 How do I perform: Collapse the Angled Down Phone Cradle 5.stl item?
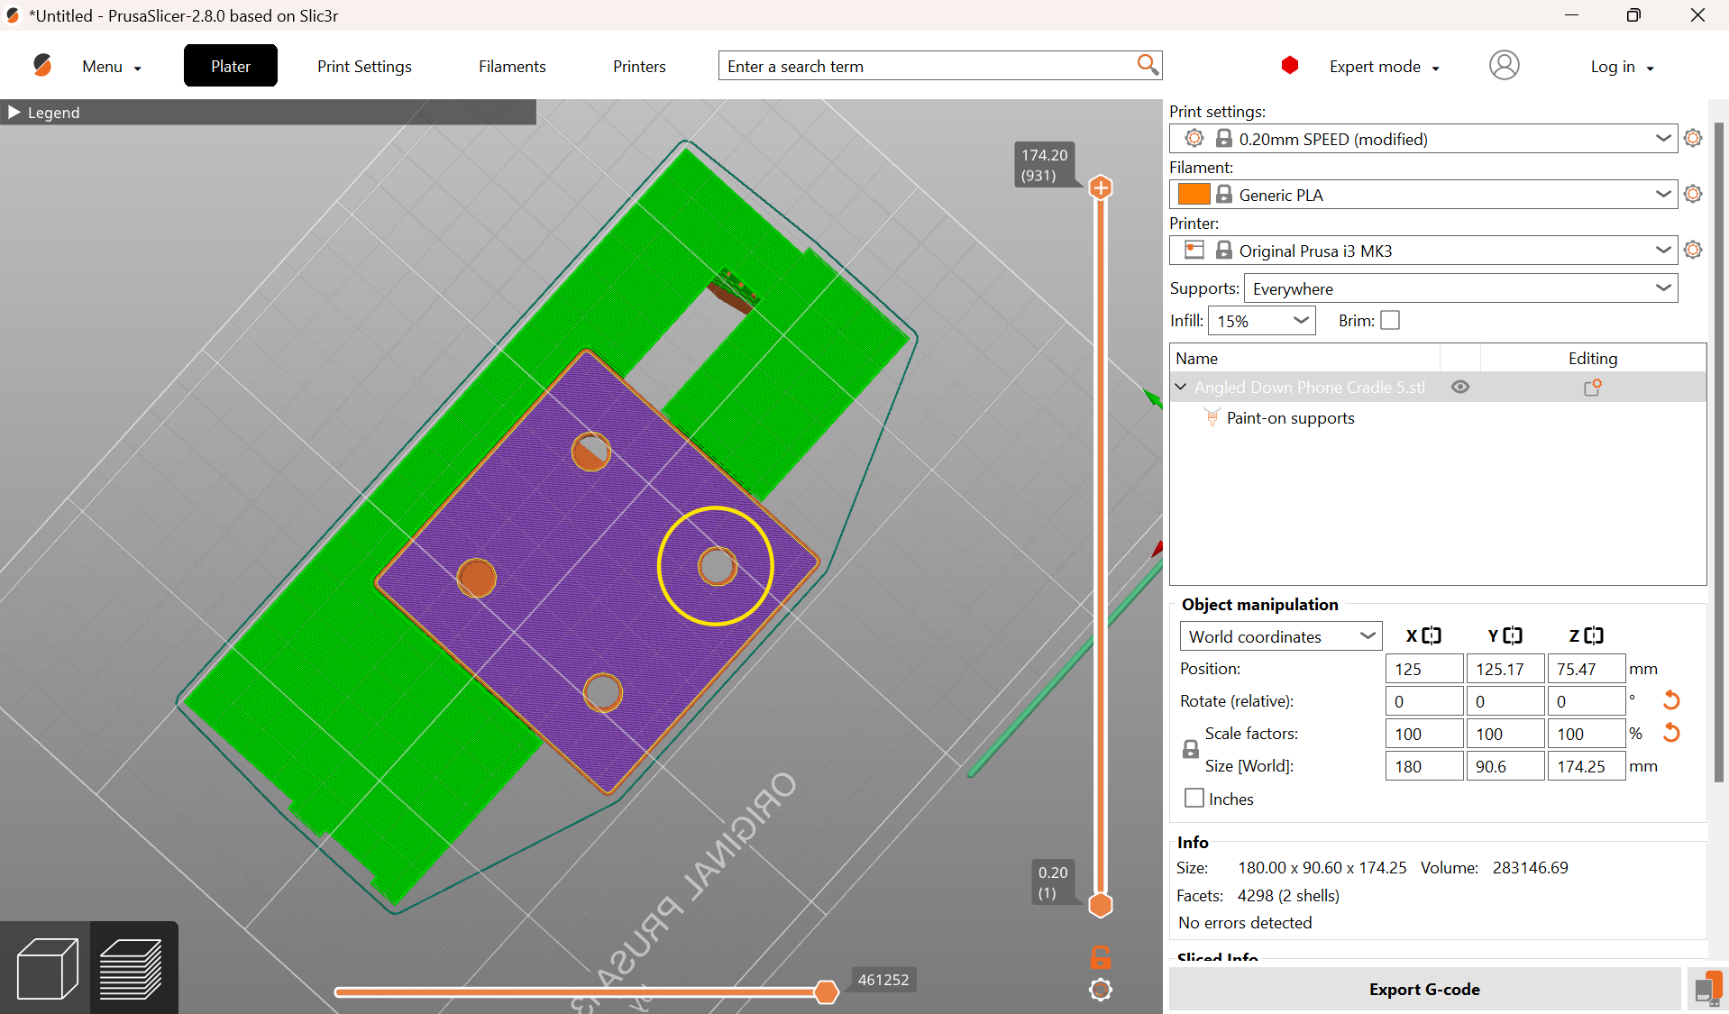tap(1181, 387)
